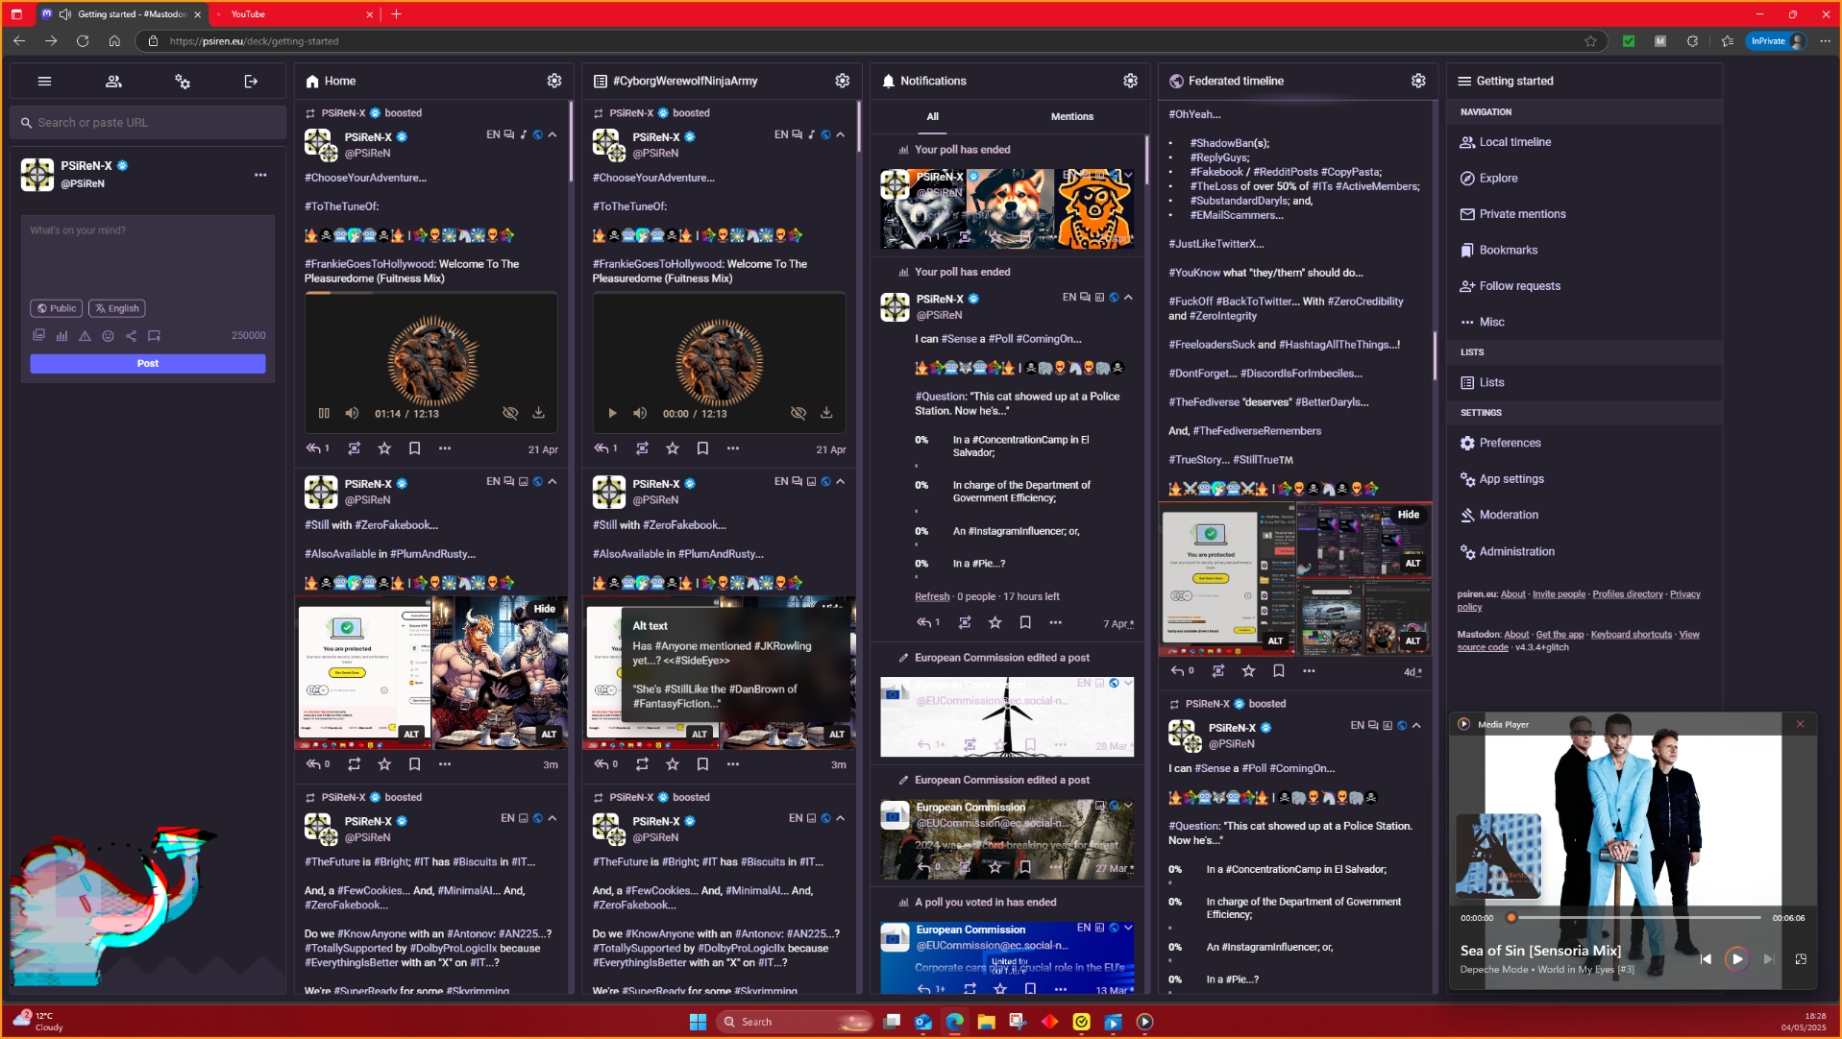Hide media in the Home #ZeroFakebook post
Image resolution: width=1842 pixels, height=1039 pixels.
[x=545, y=609]
